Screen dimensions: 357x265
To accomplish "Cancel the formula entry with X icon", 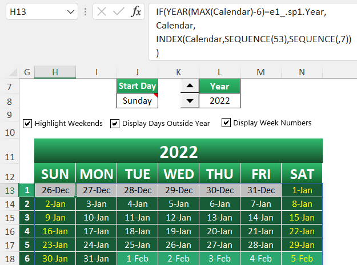I will pyautogui.click(x=102, y=11).
